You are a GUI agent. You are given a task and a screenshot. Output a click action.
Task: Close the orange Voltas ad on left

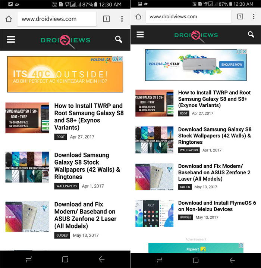pyautogui.click(x=120, y=59)
